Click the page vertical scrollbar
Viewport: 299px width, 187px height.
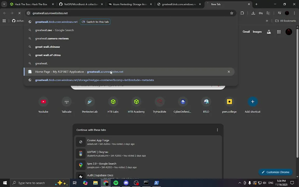(297, 94)
